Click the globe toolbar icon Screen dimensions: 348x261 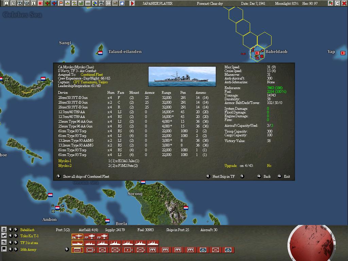pos(95,3)
